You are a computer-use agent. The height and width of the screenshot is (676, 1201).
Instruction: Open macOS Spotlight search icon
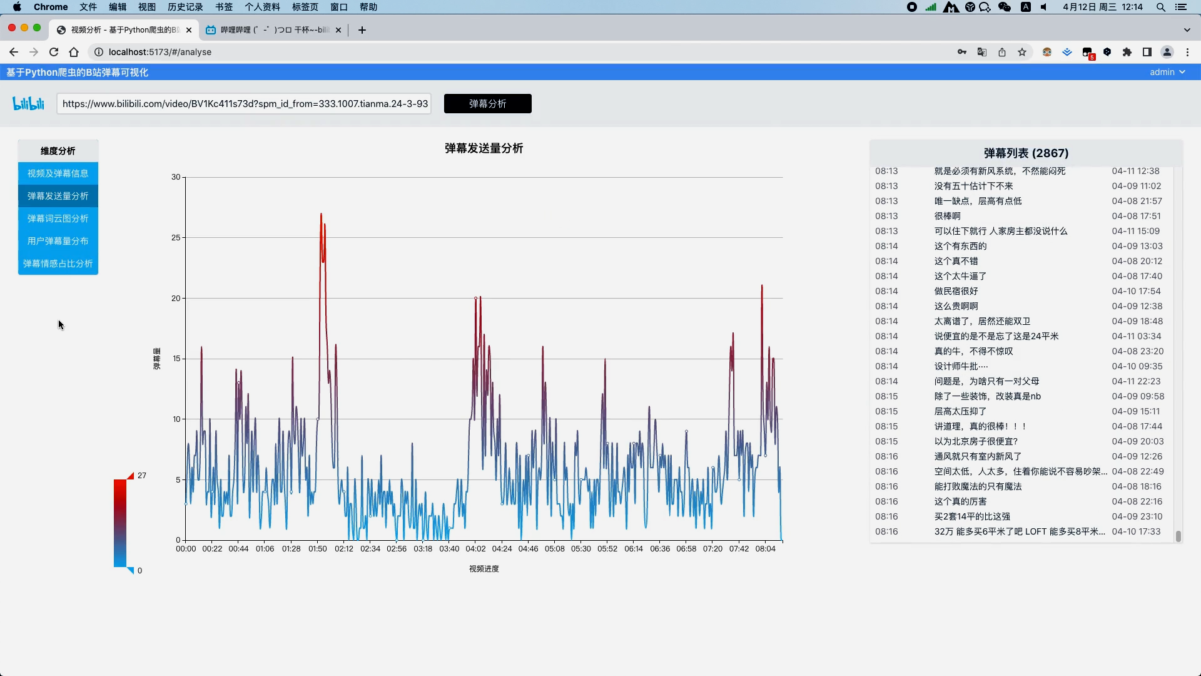(1161, 7)
